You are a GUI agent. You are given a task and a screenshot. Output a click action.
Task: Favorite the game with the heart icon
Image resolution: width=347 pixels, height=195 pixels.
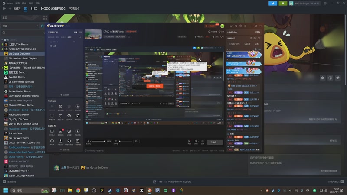click(x=338, y=78)
